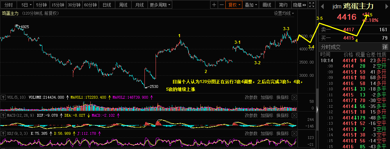Open the 复权 dropdown
390x149 pixels.
click(x=234, y=5)
